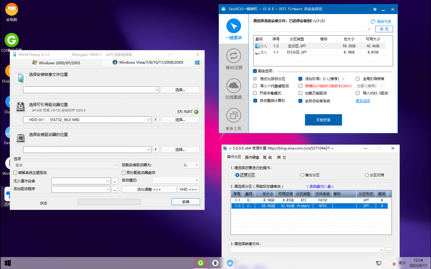Expand HDD-0:1 boot drive dropdown
The width and height of the screenshot is (431, 269).
[149, 120]
